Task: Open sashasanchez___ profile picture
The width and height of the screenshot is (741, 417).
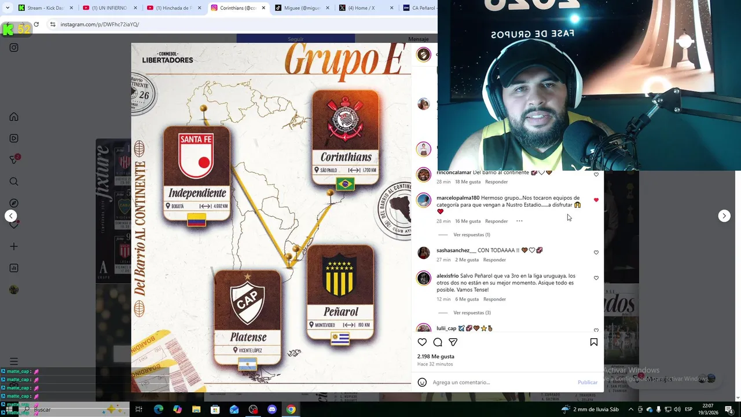Action: (424, 253)
